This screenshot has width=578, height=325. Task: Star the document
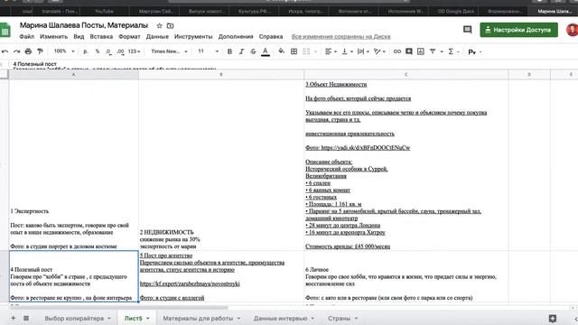point(159,25)
